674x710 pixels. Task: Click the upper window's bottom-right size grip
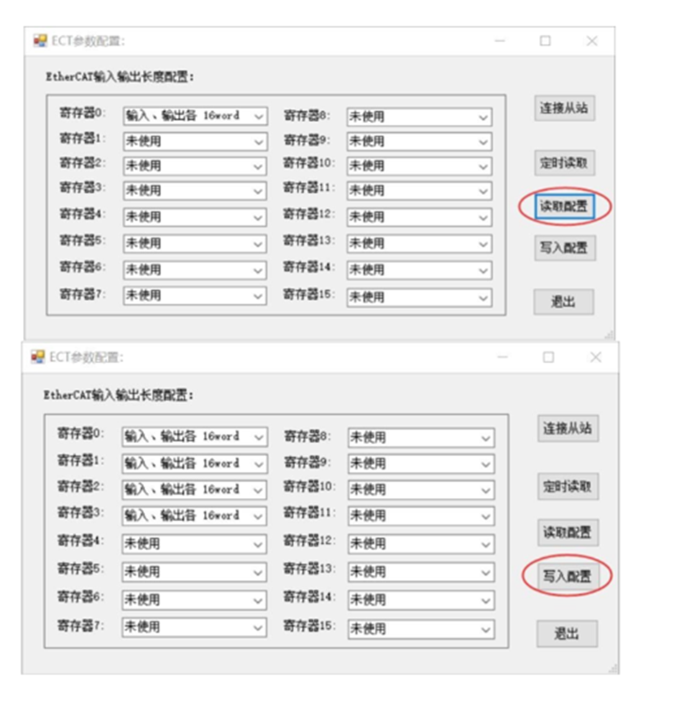(x=610, y=335)
